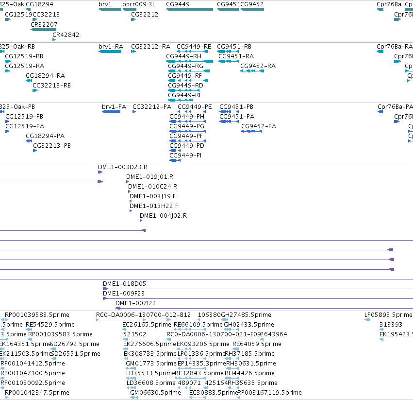
Task: Open the CG9451-RB transcript label
Action: (x=234, y=47)
